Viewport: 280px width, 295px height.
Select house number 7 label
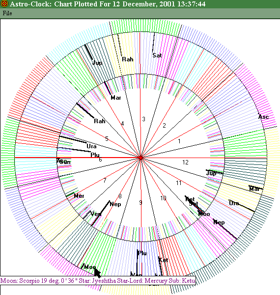pyautogui.click(x=105, y=181)
